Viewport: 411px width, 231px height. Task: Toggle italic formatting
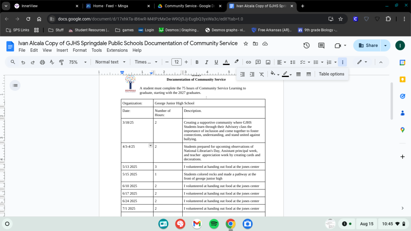(x=206, y=62)
